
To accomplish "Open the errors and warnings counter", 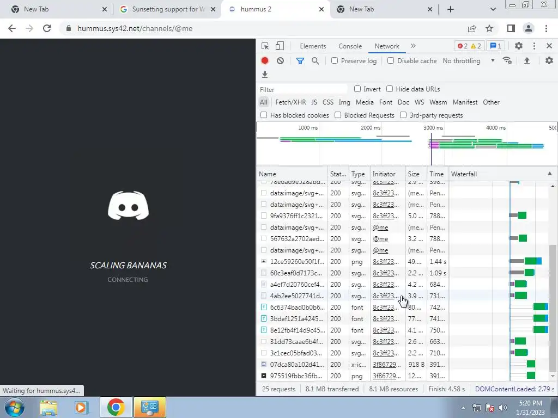I will (x=469, y=46).
